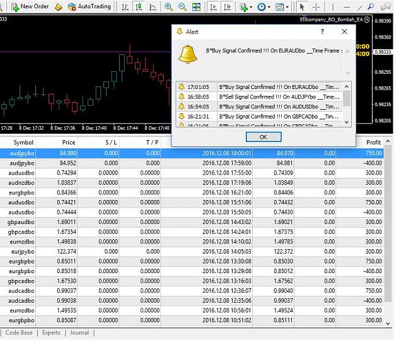Screen dimensions: 394x340
Task: Select the eurgbpbo row priced 0.85087
Action: [192, 320]
